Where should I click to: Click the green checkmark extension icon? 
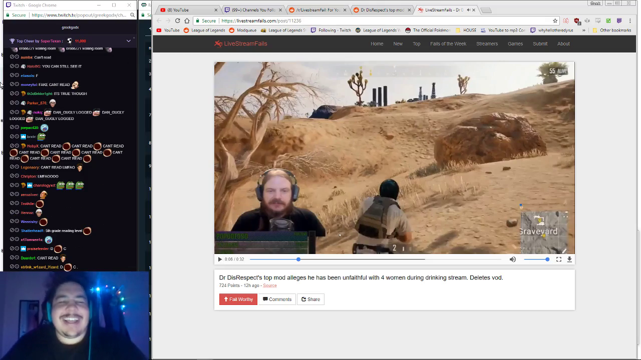tap(608, 20)
